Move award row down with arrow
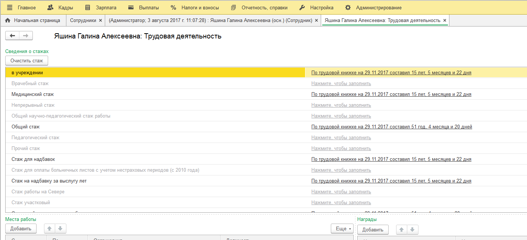Image resolution: width=527 pixels, height=240 pixels. (412, 229)
